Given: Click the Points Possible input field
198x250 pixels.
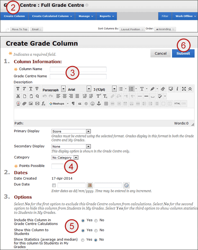Looking at the screenshot, I should (58, 166).
